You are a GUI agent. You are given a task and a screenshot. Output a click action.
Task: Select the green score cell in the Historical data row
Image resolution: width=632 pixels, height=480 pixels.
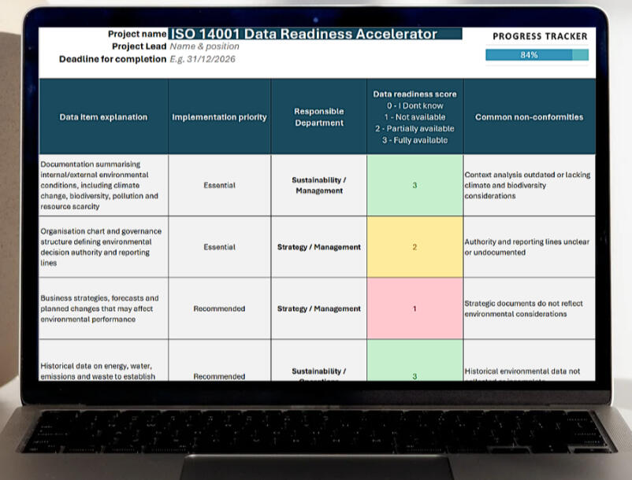415,360
